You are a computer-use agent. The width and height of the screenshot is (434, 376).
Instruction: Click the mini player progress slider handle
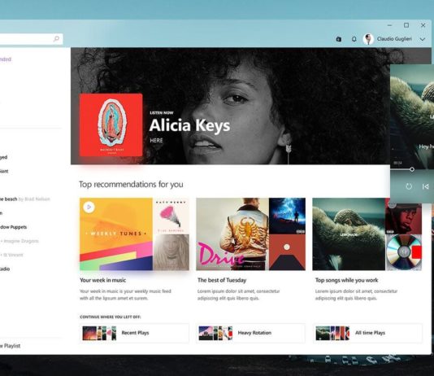click(412, 169)
